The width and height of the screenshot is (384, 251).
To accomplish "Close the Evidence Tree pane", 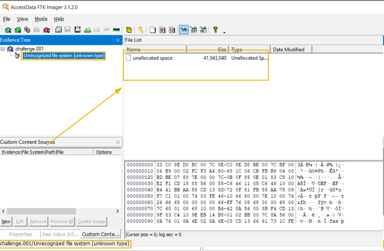I will pyautogui.click(x=118, y=40).
